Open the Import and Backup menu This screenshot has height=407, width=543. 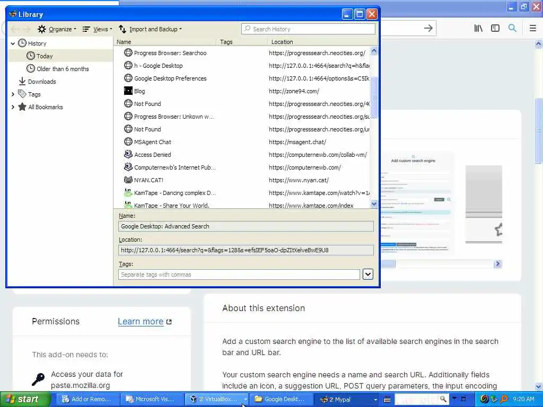[150, 29]
